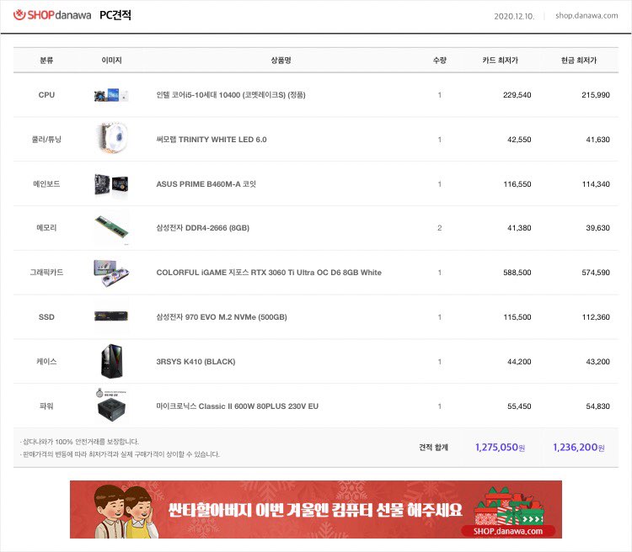Click the 3RSYS K410 case thumbnail

tap(111, 361)
